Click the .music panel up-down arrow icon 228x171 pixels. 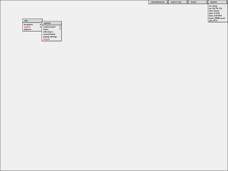207,2
